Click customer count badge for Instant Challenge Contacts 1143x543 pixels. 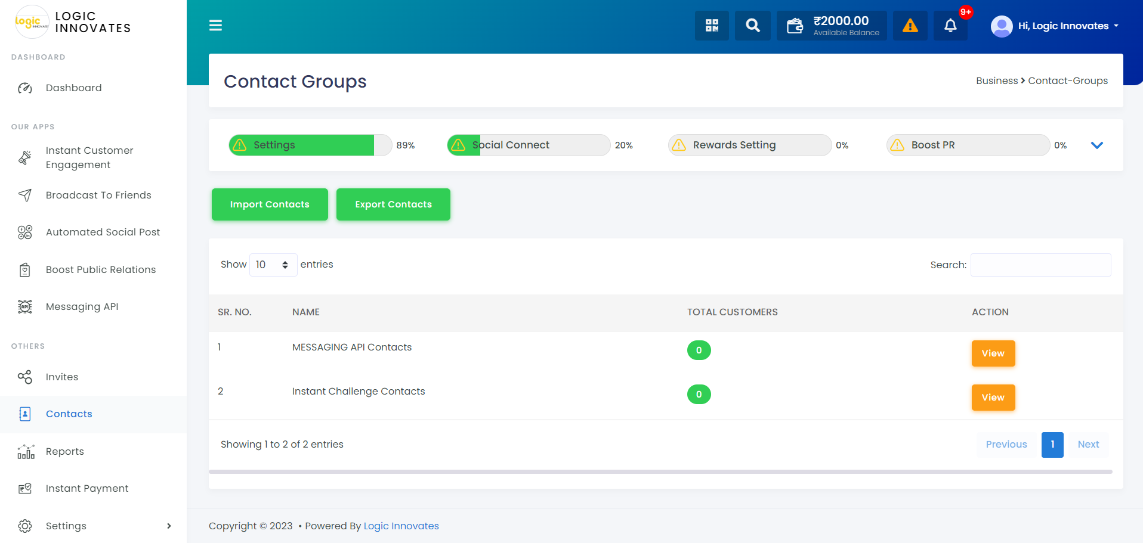coord(699,395)
